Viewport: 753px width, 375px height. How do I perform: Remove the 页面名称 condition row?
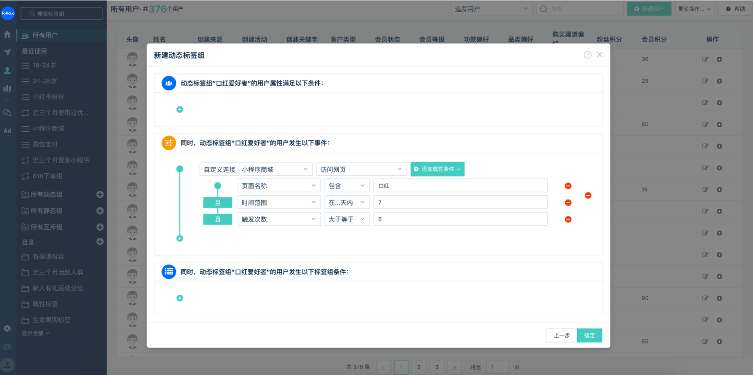point(568,186)
